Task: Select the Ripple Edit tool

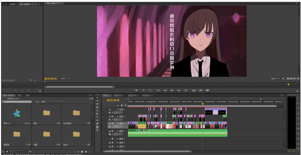Action: (x=97, y=104)
